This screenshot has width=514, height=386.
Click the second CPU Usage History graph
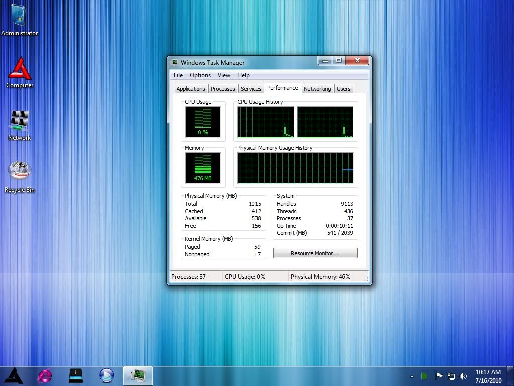pos(325,122)
